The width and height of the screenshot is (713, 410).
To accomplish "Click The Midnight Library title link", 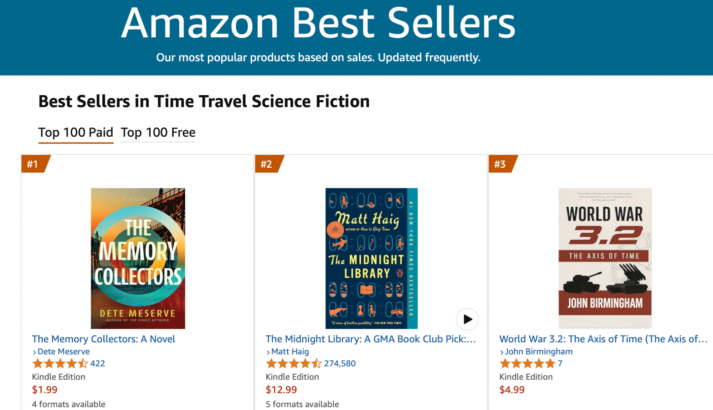I will pyautogui.click(x=370, y=339).
